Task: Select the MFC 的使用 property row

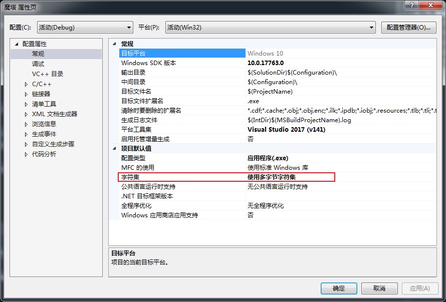Action: coord(150,167)
